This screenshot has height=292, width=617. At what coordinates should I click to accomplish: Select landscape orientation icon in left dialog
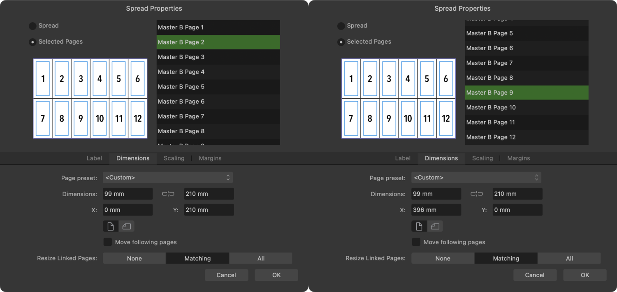pos(126,226)
